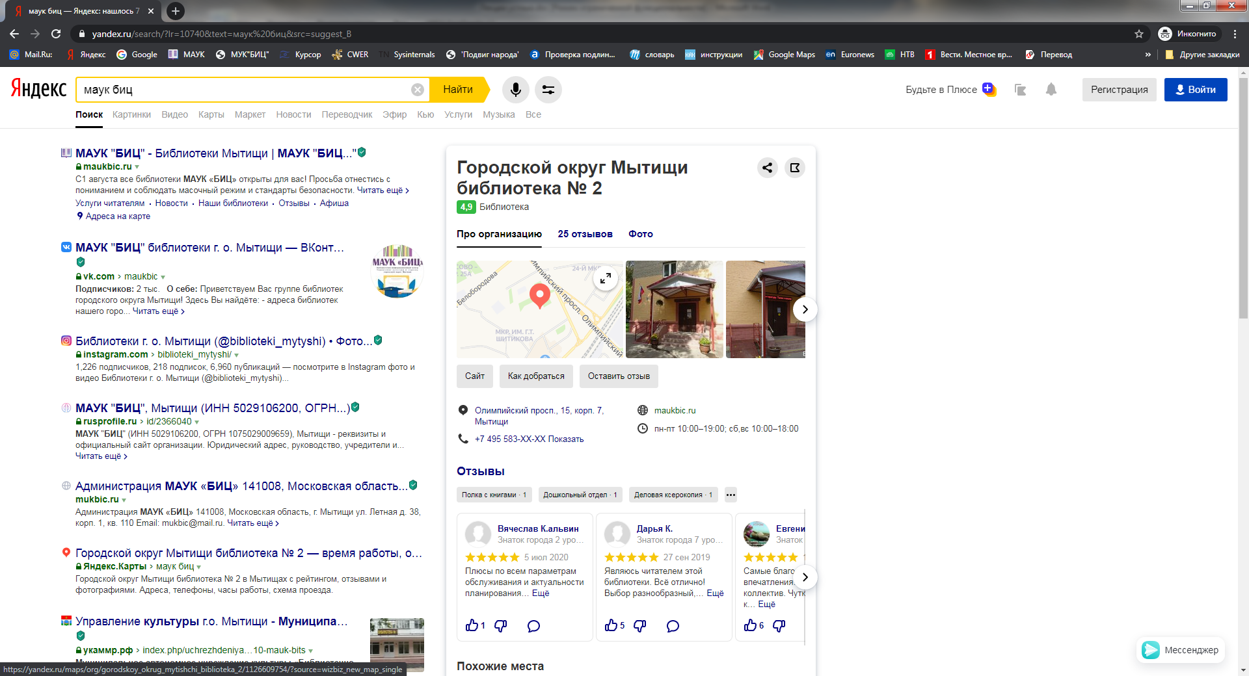Show more review tags ellipsis button
The height and width of the screenshot is (676, 1249).
pyautogui.click(x=731, y=495)
